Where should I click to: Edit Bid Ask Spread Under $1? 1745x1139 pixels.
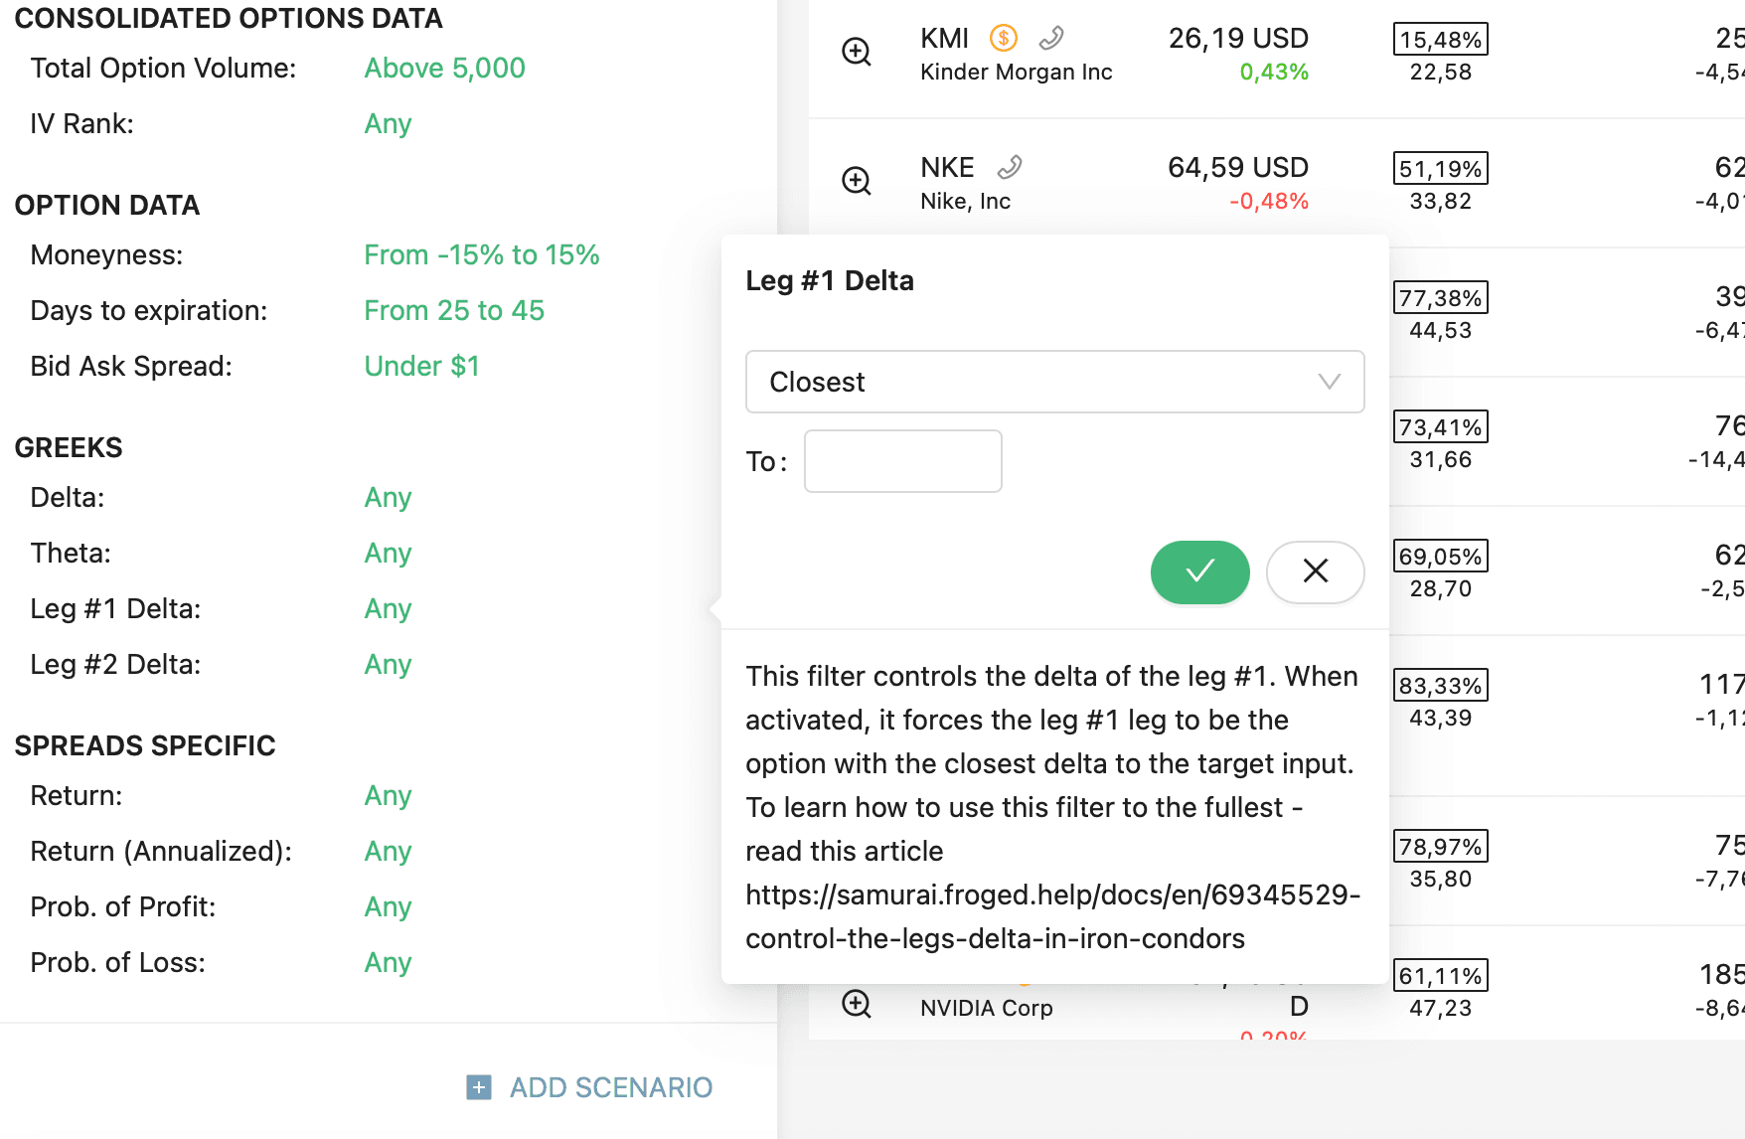coord(422,366)
